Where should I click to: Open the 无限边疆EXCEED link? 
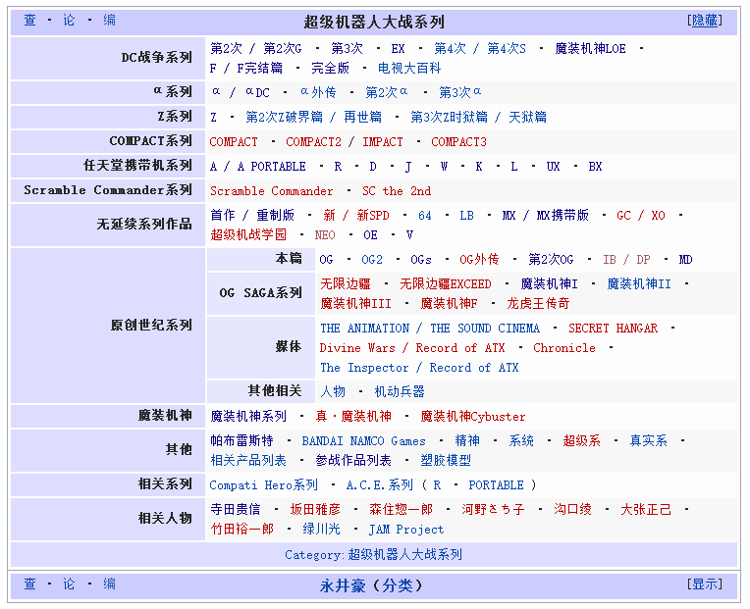point(446,284)
